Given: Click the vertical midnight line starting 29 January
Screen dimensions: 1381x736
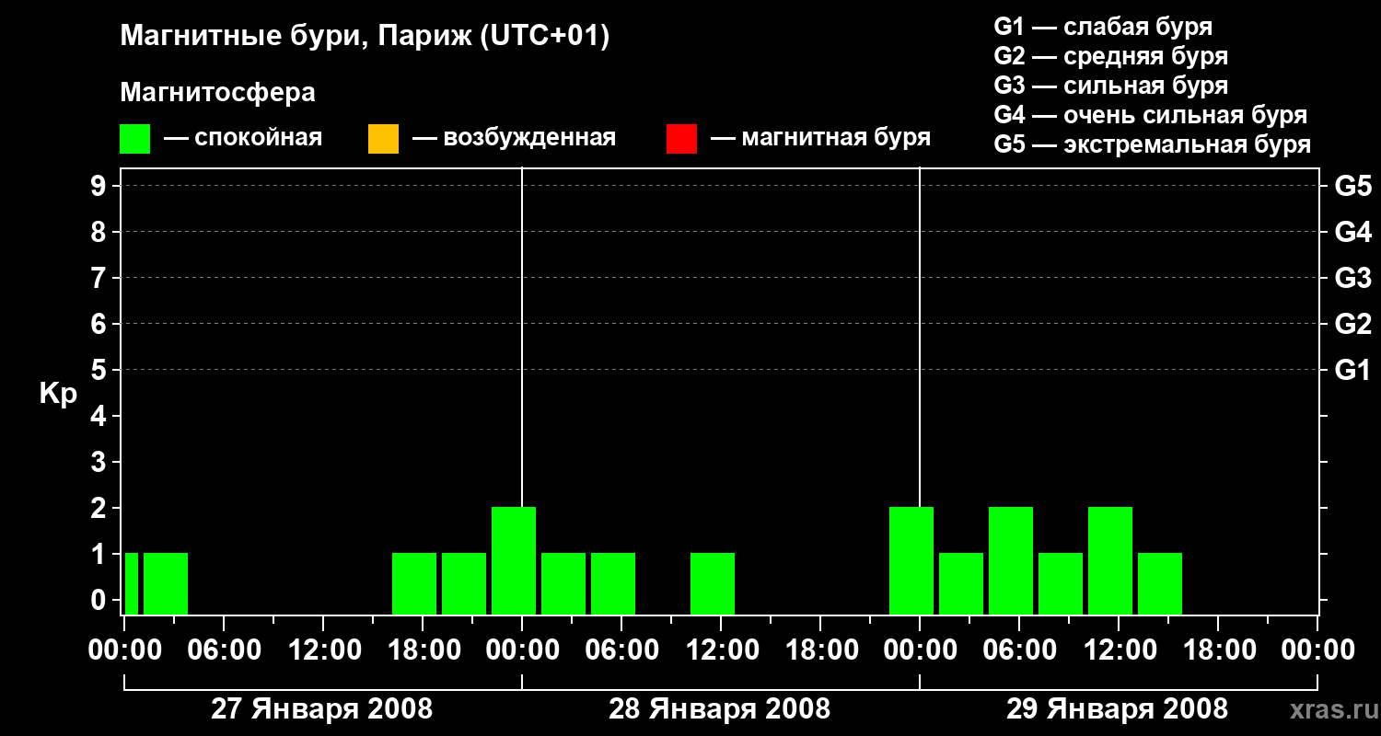Looking at the screenshot, I should click(x=920, y=336).
